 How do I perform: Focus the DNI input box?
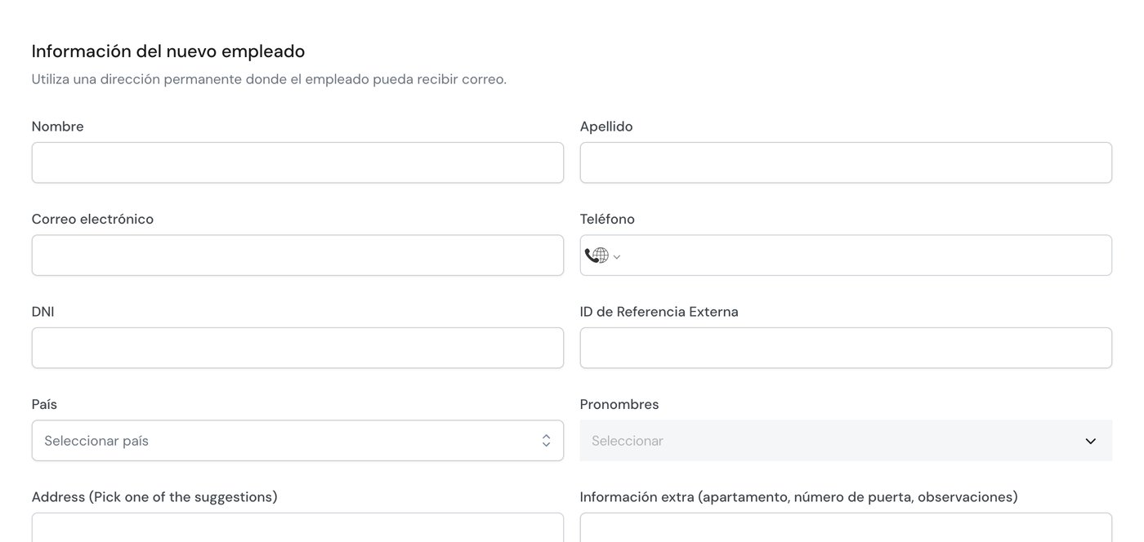297,348
